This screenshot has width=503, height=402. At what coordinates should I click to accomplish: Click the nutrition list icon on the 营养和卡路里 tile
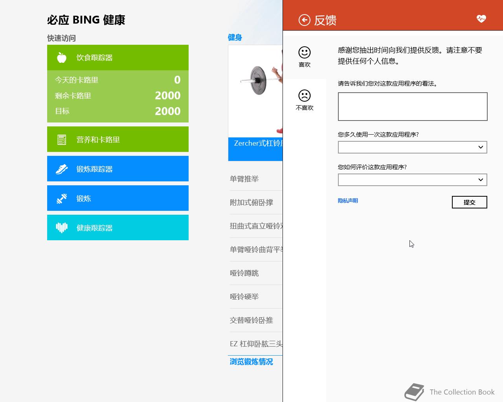click(62, 139)
